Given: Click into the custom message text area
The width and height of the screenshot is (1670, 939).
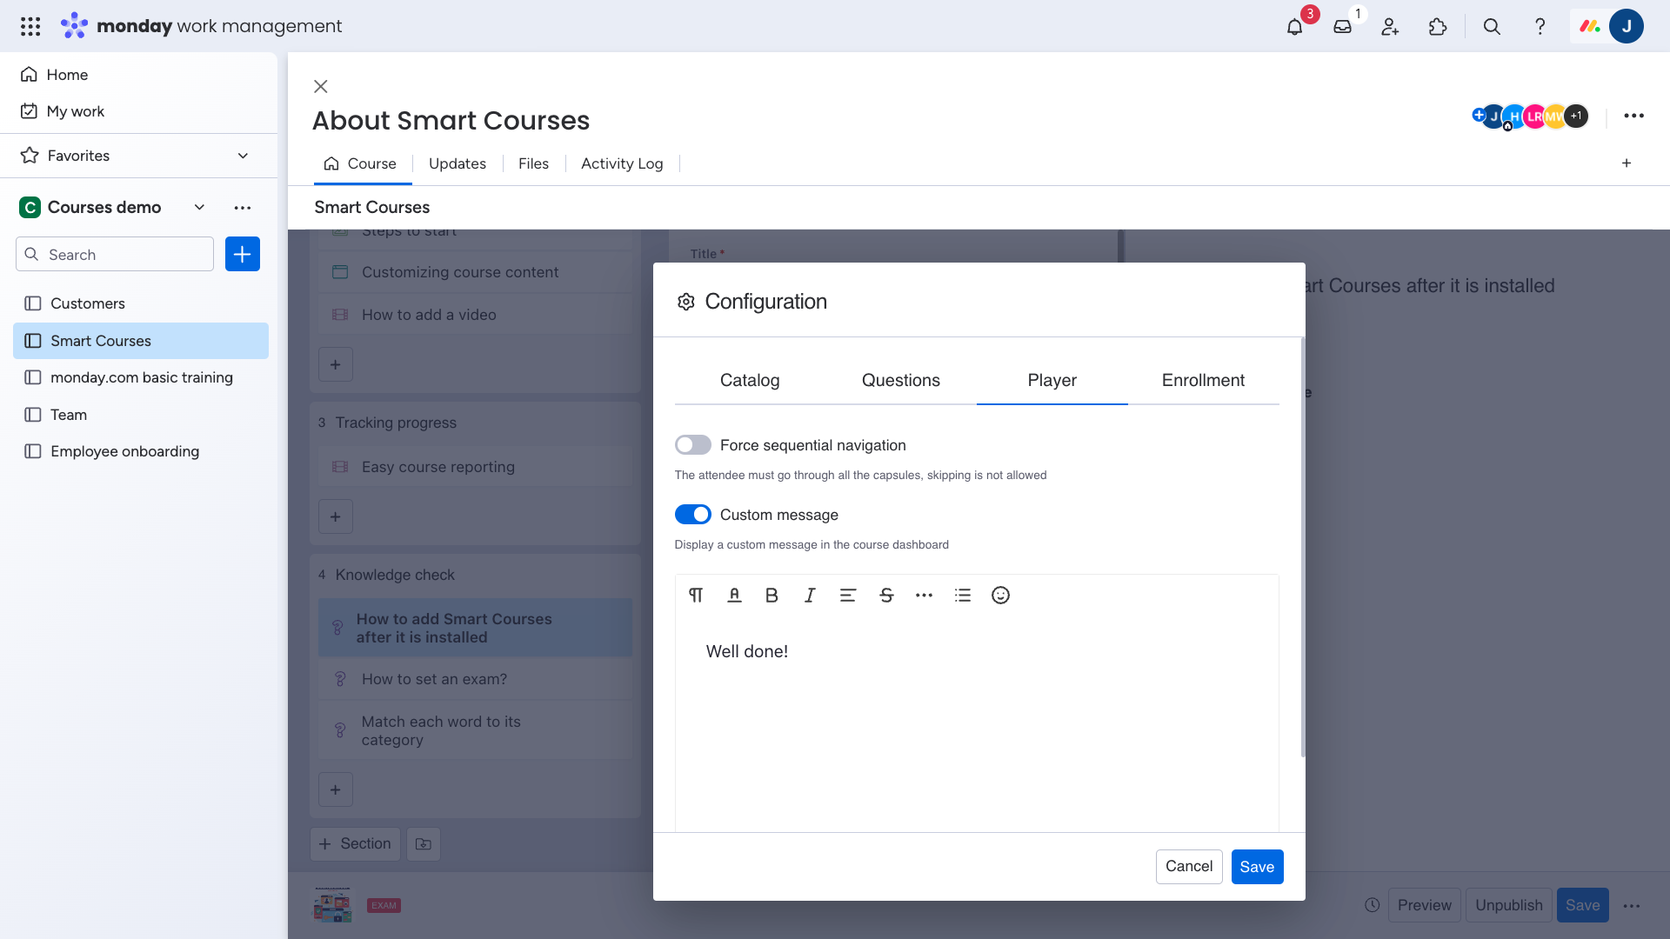Looking at the screenshot, I should [x=976, y=722].
